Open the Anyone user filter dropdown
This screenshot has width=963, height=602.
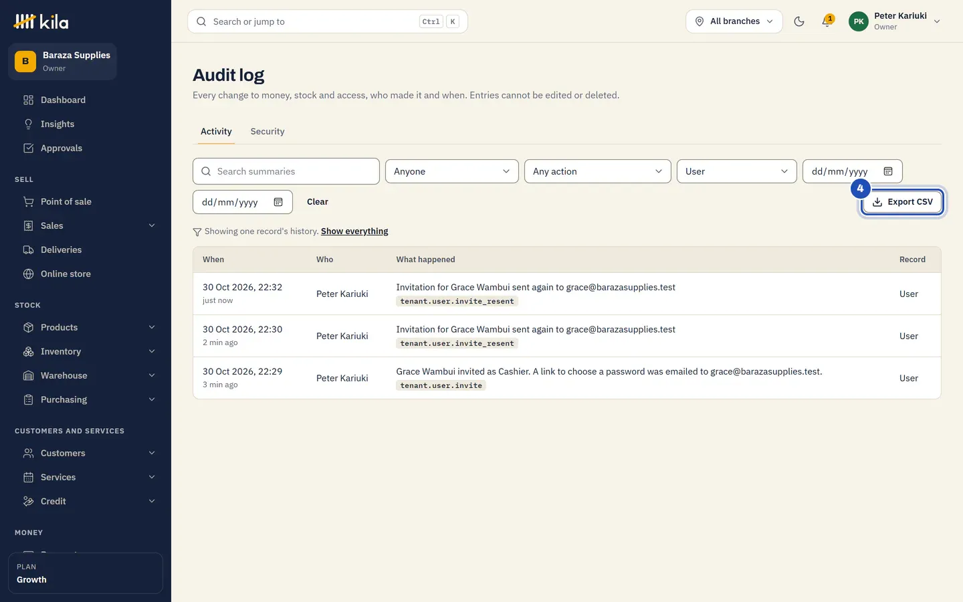[x=452, y=171]
